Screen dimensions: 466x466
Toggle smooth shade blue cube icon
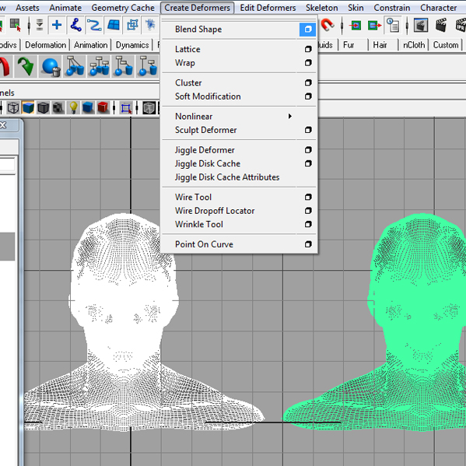tap(28, 107)
